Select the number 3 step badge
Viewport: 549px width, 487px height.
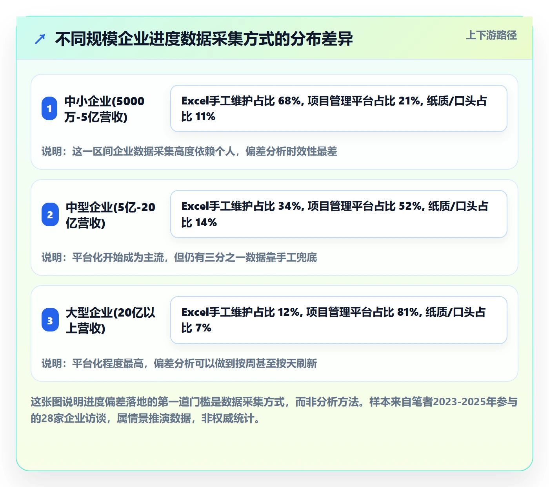50,320
